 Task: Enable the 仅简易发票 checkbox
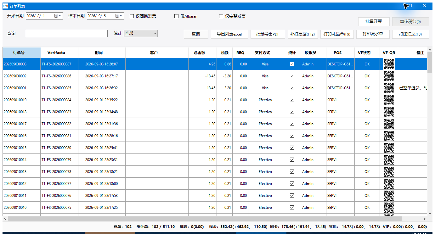click(x=132, y=16)
